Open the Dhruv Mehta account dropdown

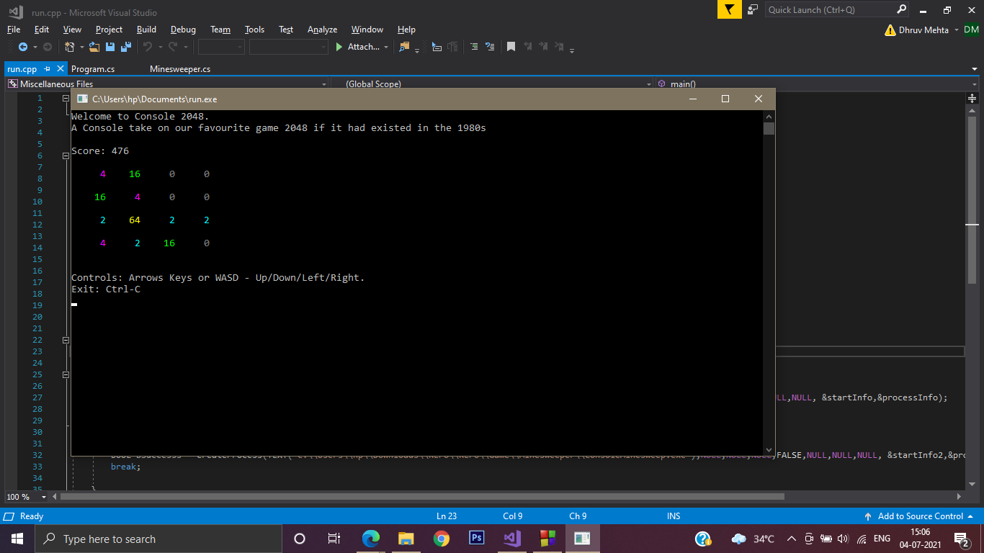click(956, 30)
